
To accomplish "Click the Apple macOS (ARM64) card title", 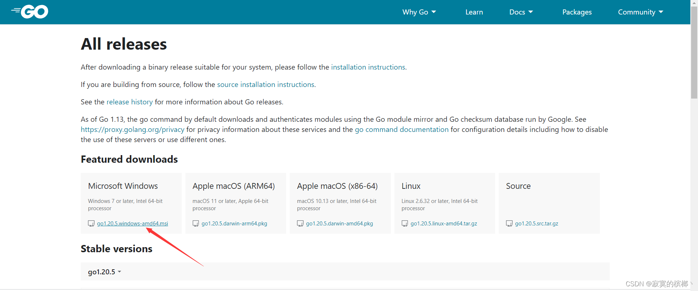I will tap(234, 186).
